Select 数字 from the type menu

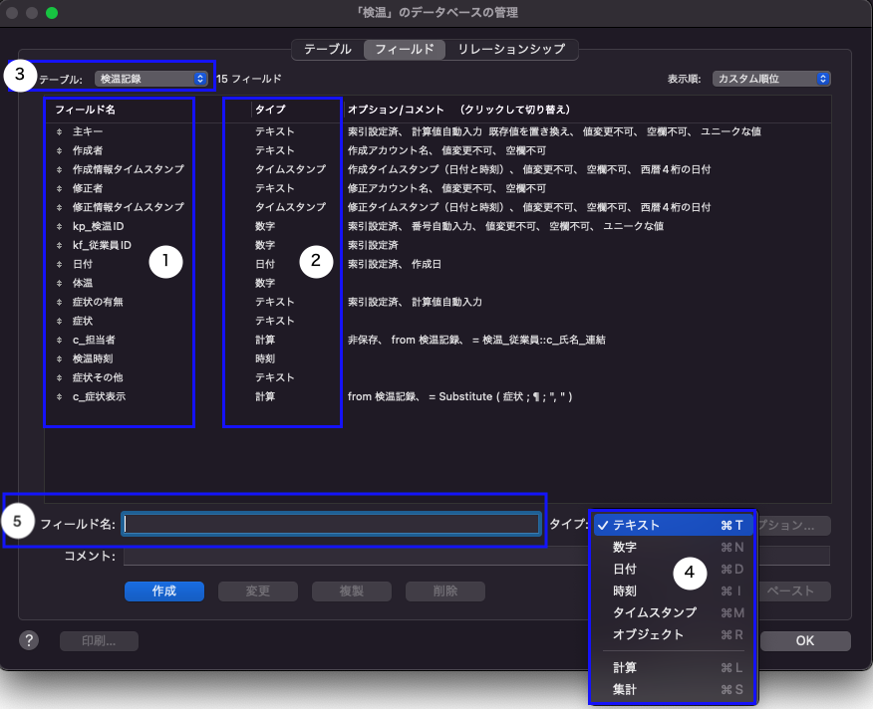pos(625,547)
